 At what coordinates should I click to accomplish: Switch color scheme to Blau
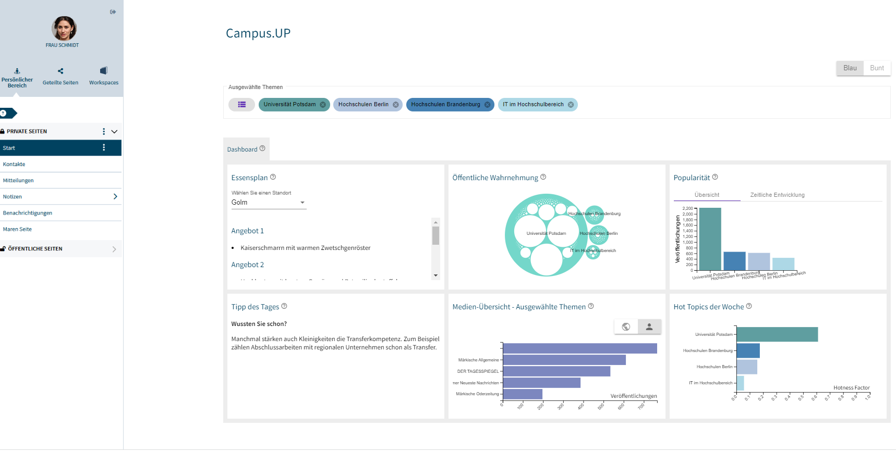(850, 68)
